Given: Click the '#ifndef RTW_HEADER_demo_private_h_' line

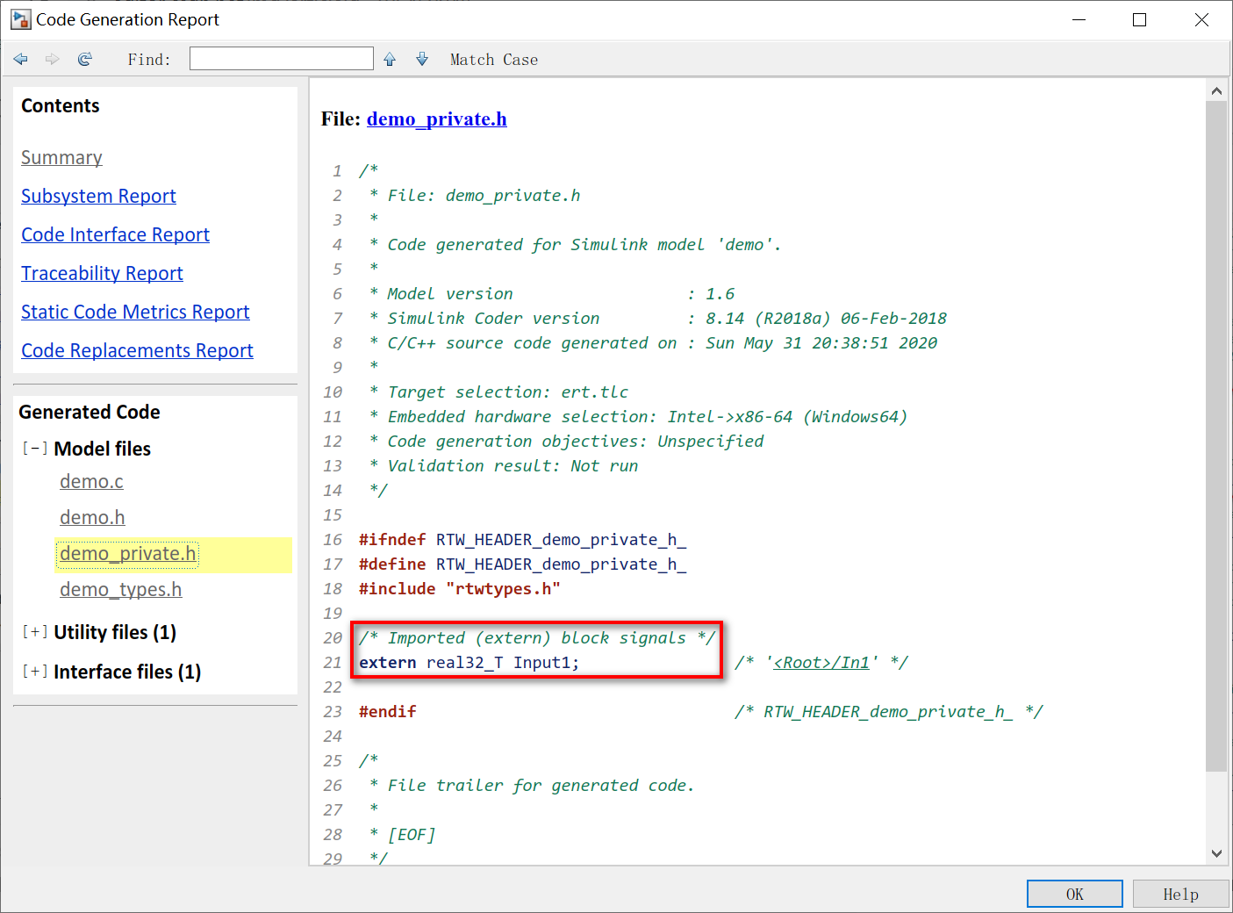Looking at the screenshot, I should 522,540.
